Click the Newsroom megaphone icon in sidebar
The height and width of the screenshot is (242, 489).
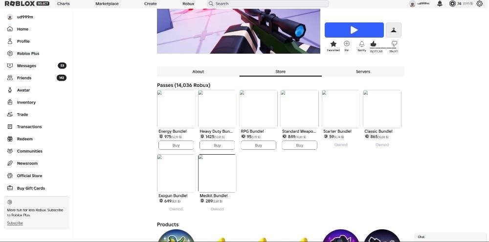point(10,163)
